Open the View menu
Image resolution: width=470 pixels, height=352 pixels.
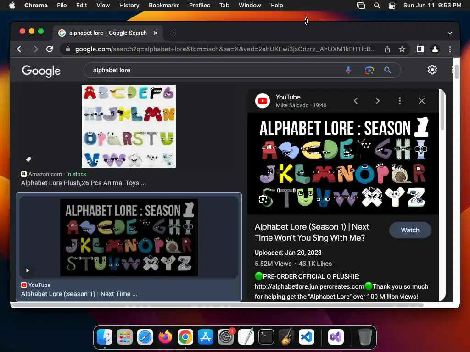103,5
